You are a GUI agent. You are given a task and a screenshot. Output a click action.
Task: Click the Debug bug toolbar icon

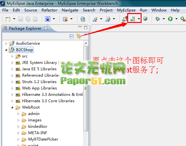(158, 19)
